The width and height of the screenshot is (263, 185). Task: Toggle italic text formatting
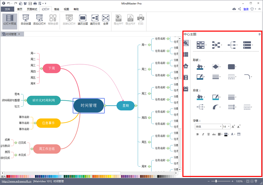pyautogui.click(x=203, y=134)
